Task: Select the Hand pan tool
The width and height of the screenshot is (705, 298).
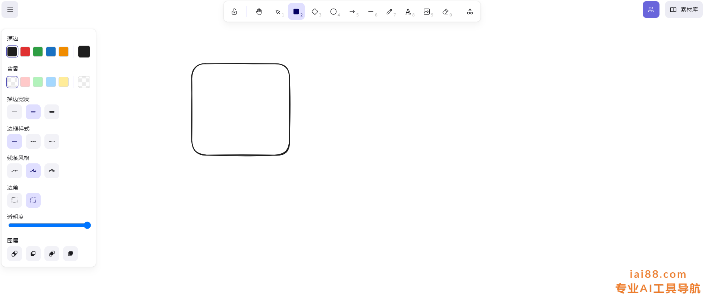Action: 259,12
